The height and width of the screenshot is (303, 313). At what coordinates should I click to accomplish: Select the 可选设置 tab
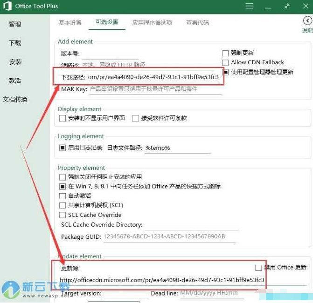[x=107, y=22]
